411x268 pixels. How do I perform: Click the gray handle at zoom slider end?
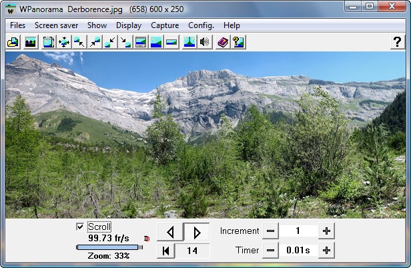point(141,247)
